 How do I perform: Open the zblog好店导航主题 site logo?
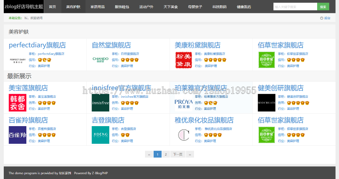pos(24,7)
